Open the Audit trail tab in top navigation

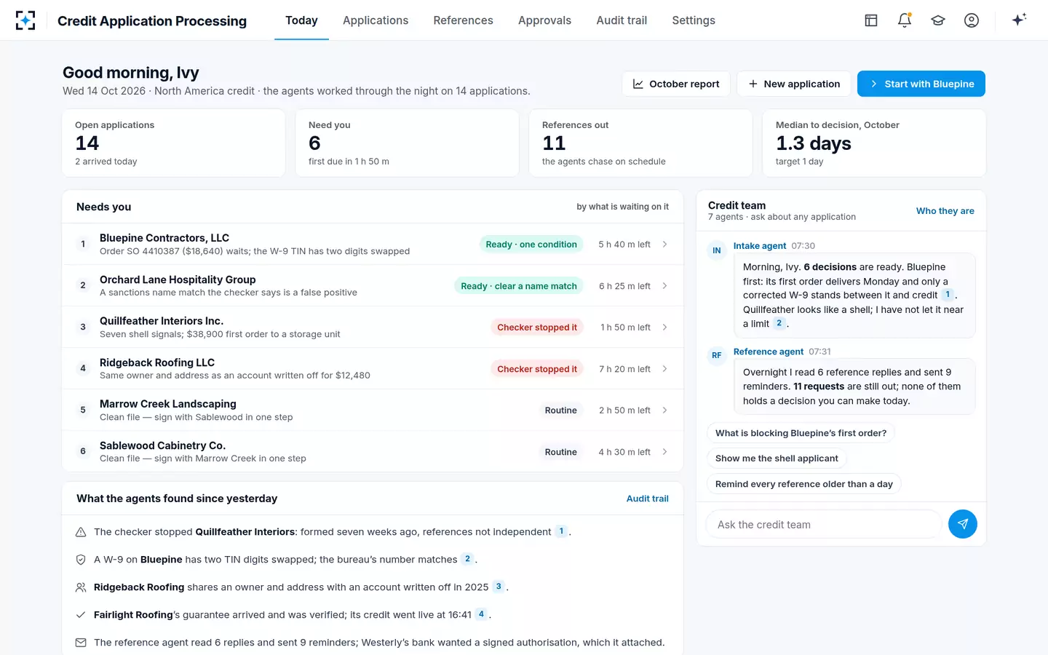coord(622,20)
